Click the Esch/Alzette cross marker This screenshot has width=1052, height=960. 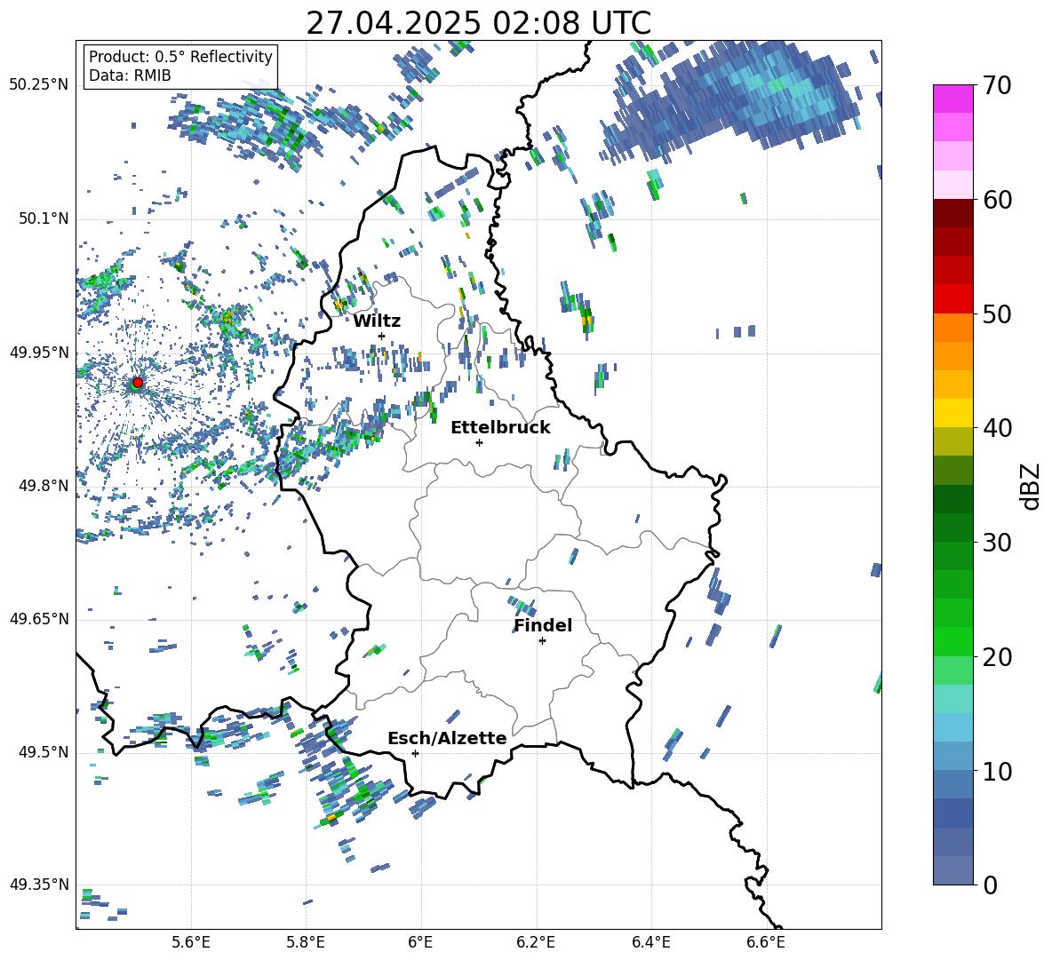point(415,753)
